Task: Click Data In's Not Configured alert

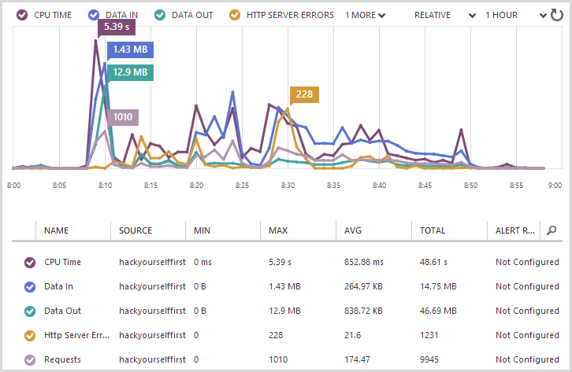Action: [x=527, y=286]
